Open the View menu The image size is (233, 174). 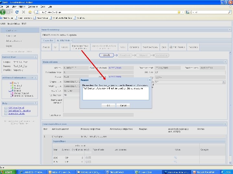pyautogui.click(x=14, y=7)
